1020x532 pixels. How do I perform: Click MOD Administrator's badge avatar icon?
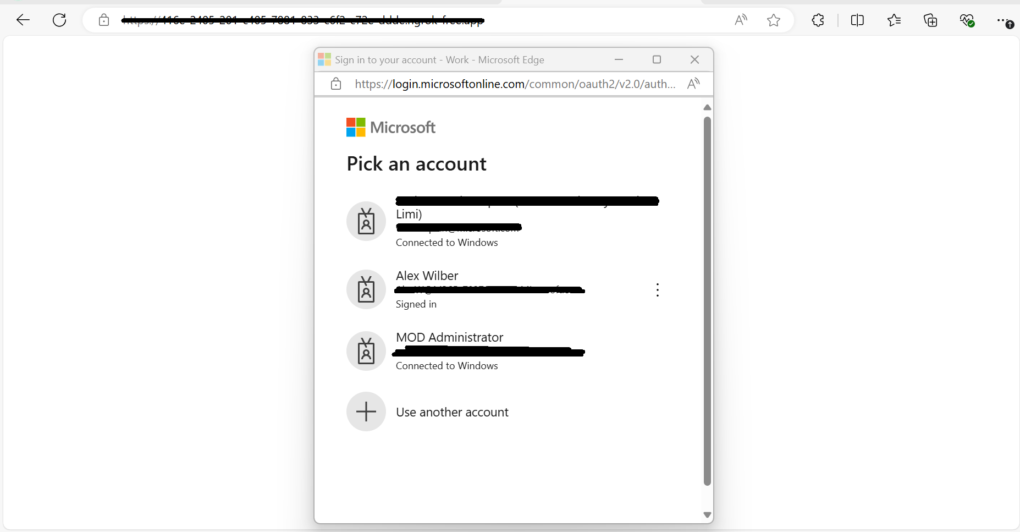tap(366, 351)
